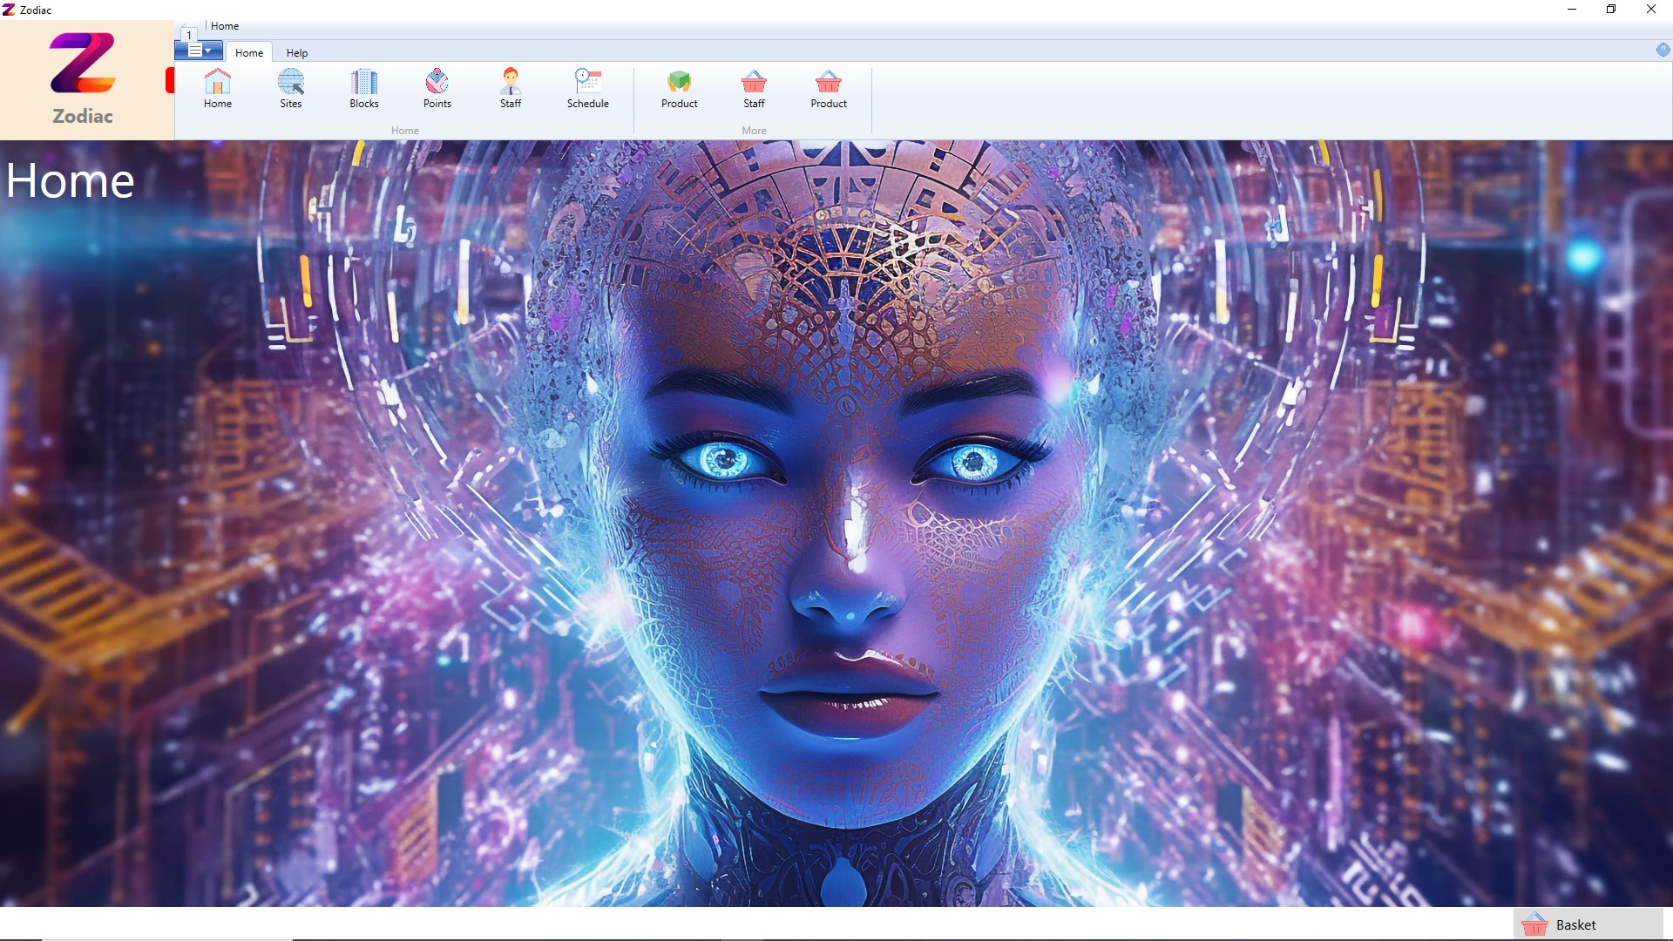Click the red tab beside Zodiac logo
The height and width of the screenshot is (941, 1673).
(170, 81)
